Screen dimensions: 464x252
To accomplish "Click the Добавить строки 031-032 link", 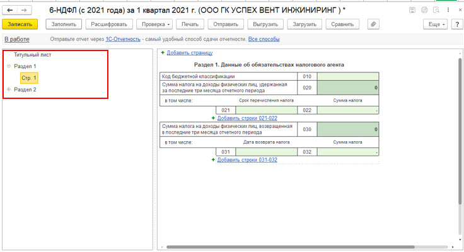I will 247,160.
